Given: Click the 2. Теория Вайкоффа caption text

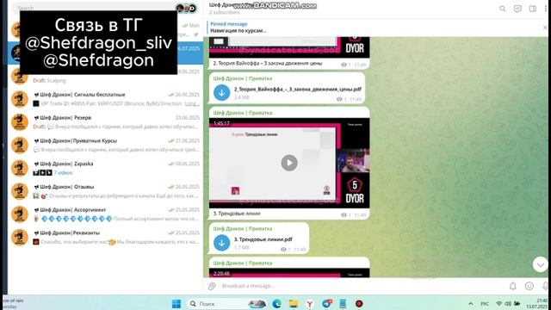Looking at the screenshot, I should [x=268, y=64].
